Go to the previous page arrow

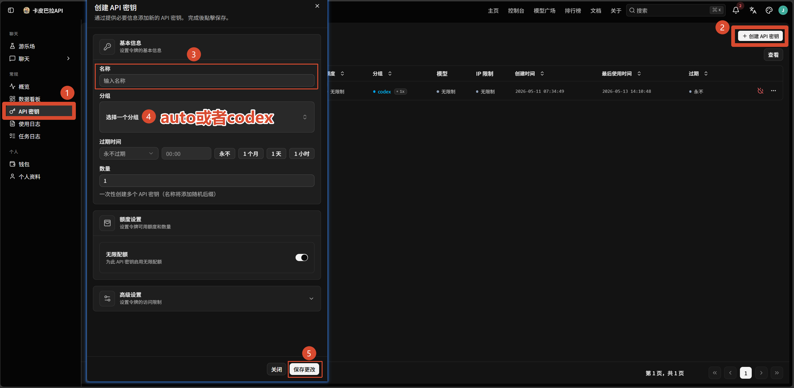pos(730,373)
